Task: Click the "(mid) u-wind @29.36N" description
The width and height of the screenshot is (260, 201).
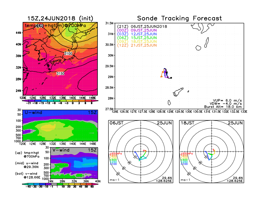Action: click(27, 165)
